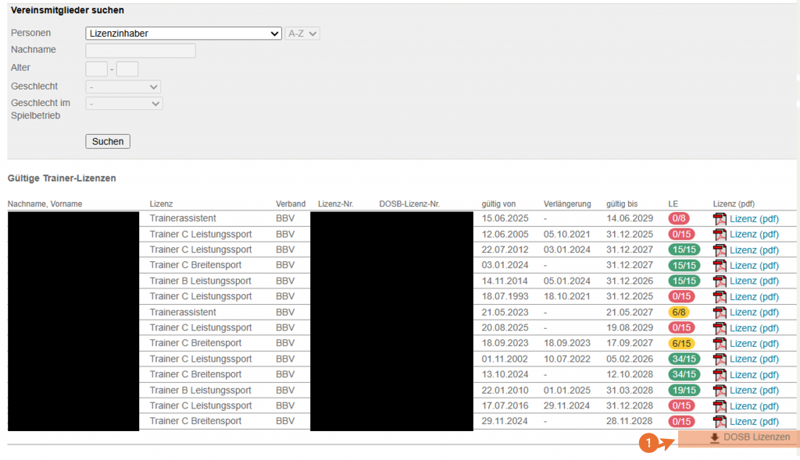Click the PDF icon in the 29.11.2024 row
The width and height of the screenshot is (800, 460).
(720, 422)
